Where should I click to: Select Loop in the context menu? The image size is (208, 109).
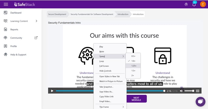110,61
